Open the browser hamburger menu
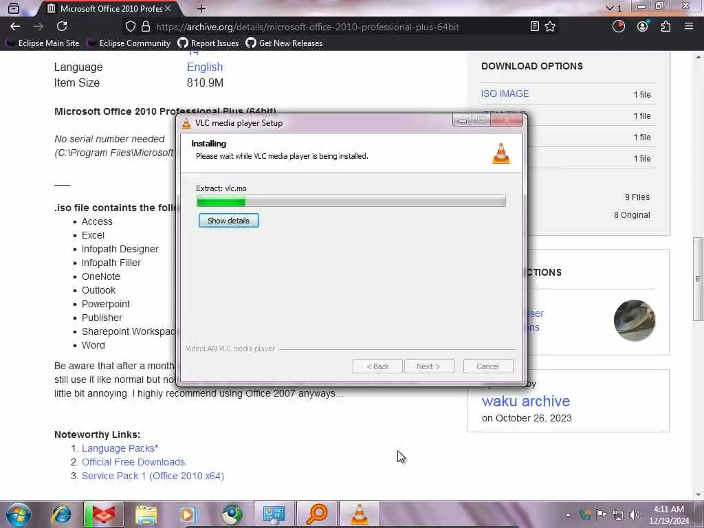The height and width of the screenshot is (528, 704). click(689, 27)
